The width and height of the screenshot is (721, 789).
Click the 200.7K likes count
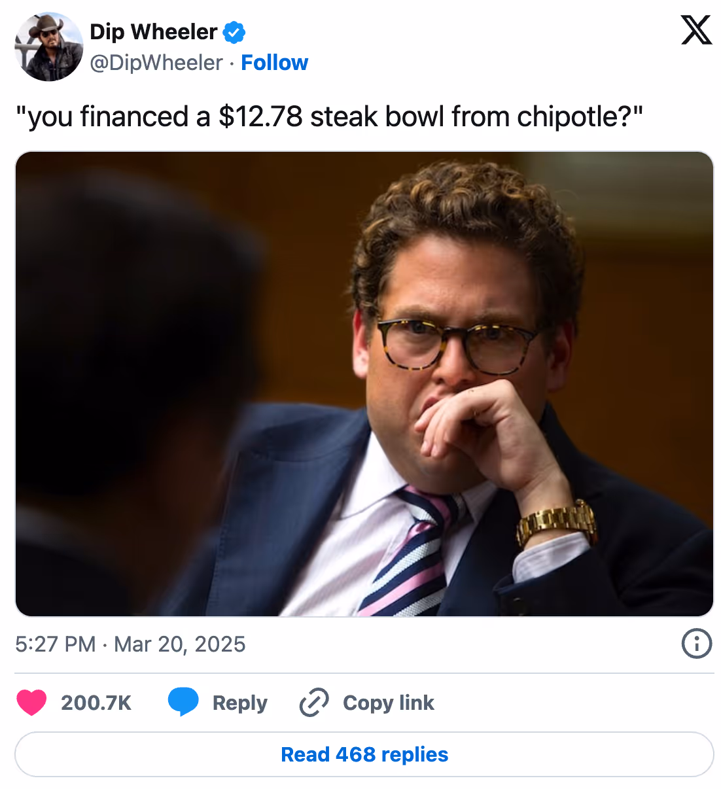click(x=96, y=703)
